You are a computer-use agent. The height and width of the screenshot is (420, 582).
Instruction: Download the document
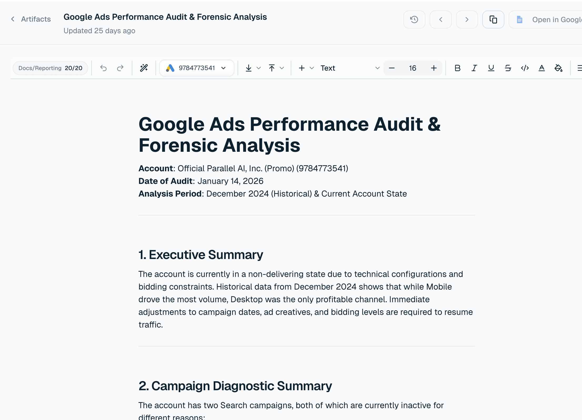coord(249,68)
